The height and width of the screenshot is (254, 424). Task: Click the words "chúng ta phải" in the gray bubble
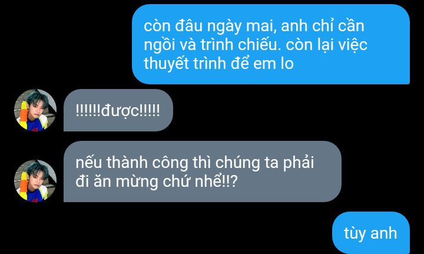[x=265, y=163]
